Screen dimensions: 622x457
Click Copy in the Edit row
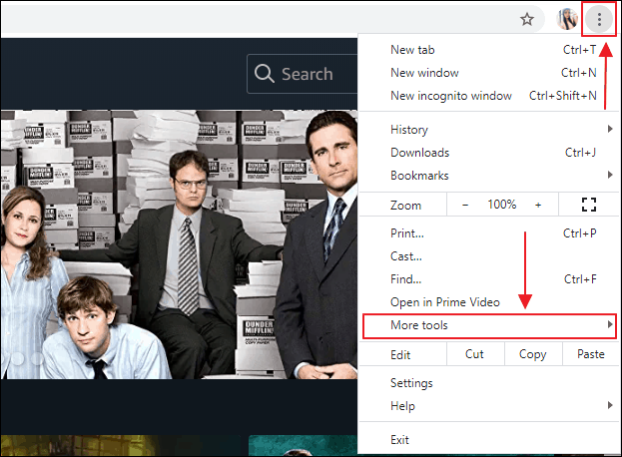pos(533,354)
